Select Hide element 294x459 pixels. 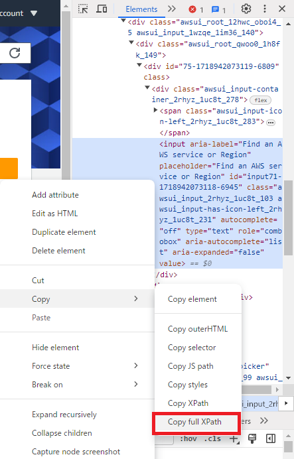[x=55, y=348]
